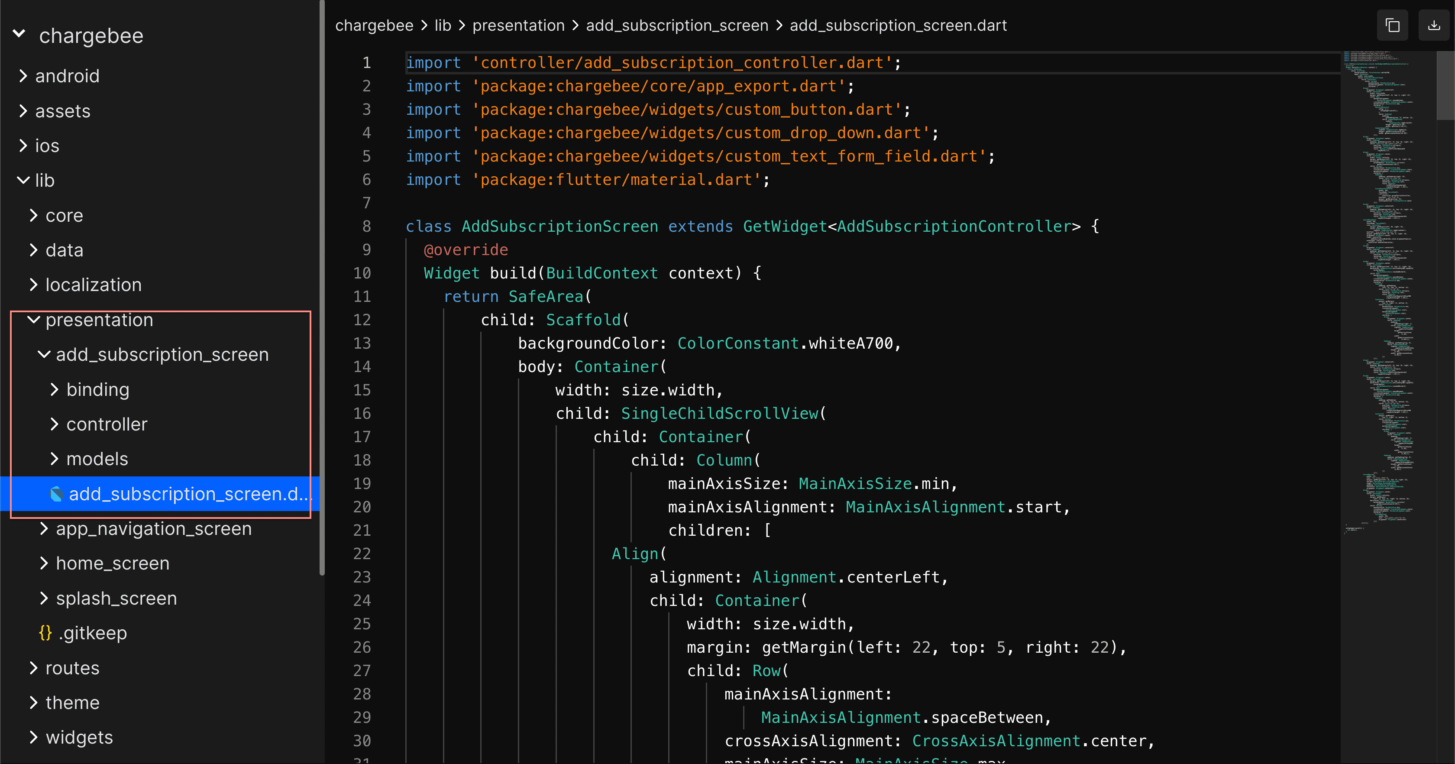
Task: Click the AddSubscriptionScreen class name
Action: [560, 227]
